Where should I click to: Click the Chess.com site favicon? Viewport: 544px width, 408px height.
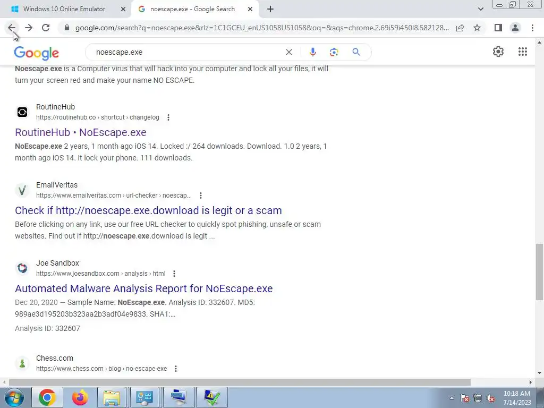tap(22, 363)
